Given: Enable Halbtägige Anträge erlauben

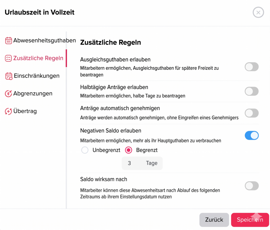Looking at the screenshot, I should (252, 91).
